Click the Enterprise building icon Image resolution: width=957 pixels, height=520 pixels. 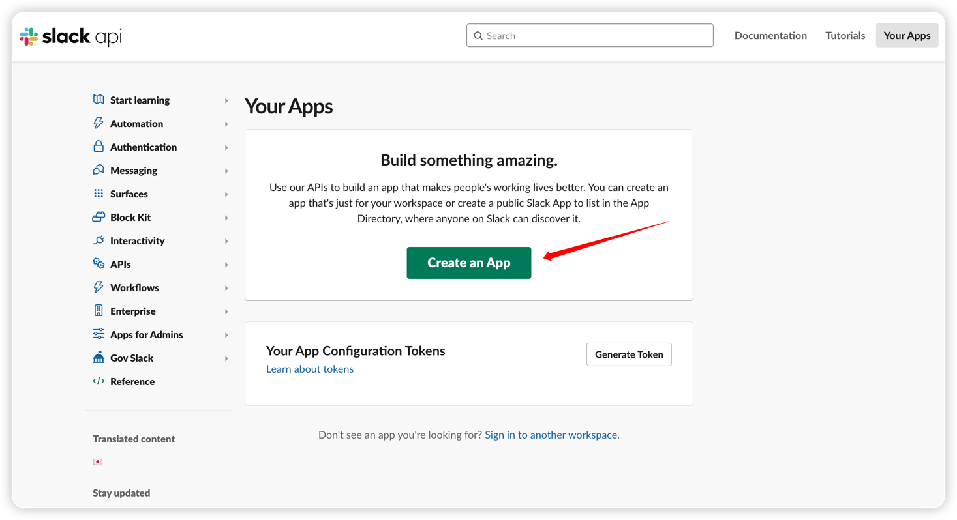point(99,311)
